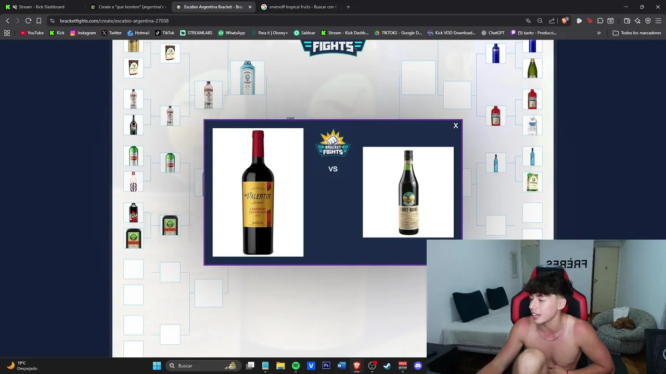Open the apps grid in bookmarks bar
666x374 pixels.
tap(7, 33)
